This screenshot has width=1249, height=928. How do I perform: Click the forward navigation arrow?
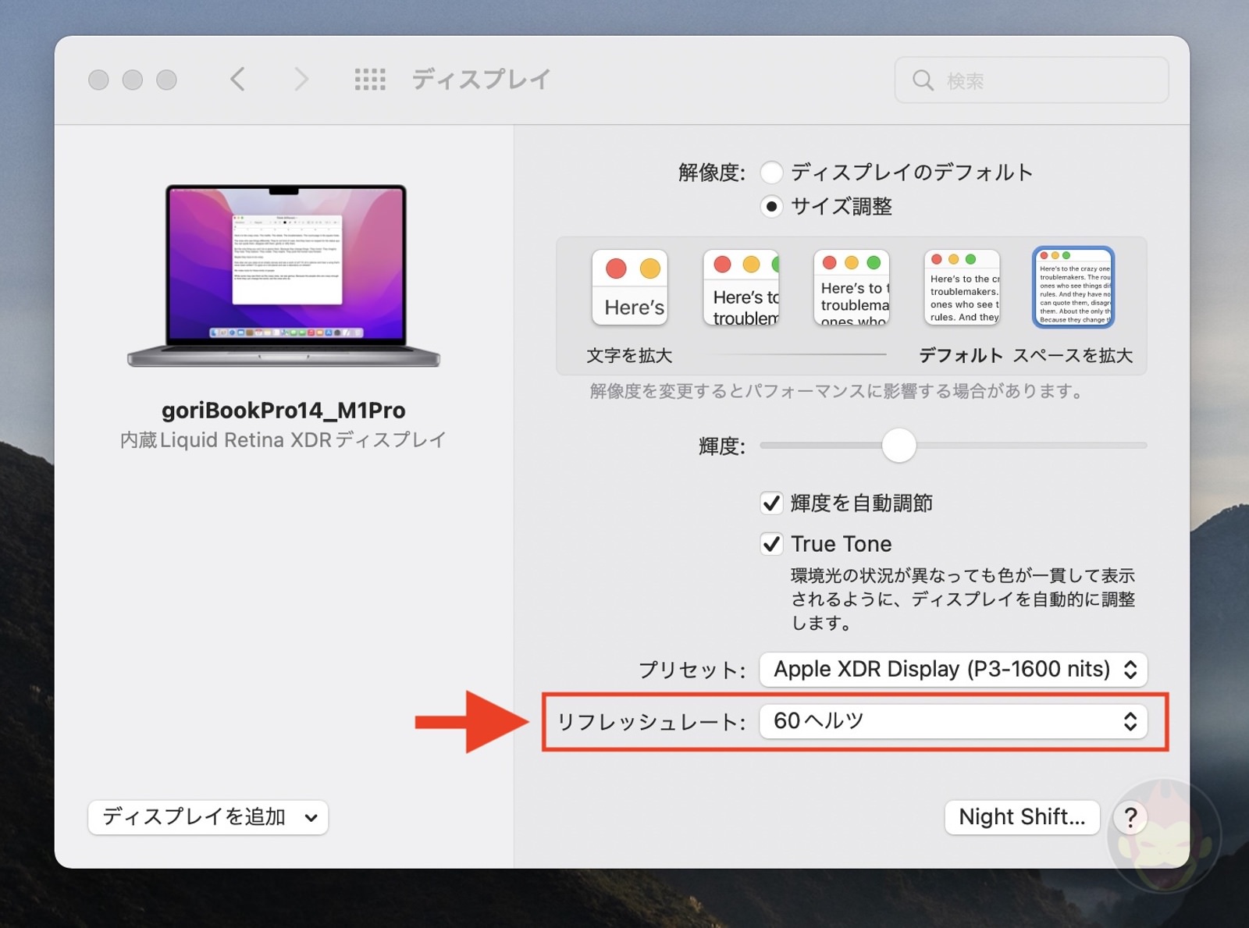[301, 79]
